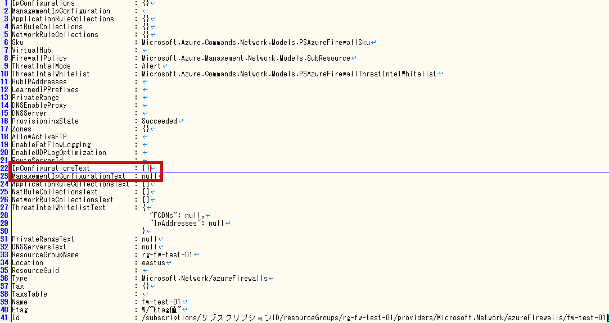Click "DNSServersText" property name

coord(39,247)
